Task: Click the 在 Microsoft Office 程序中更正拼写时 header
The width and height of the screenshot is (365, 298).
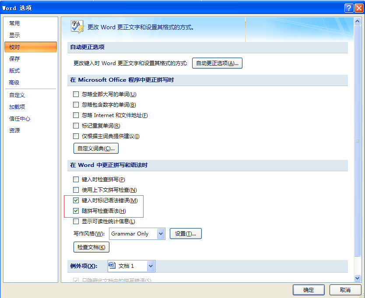Action: point(122,80)
